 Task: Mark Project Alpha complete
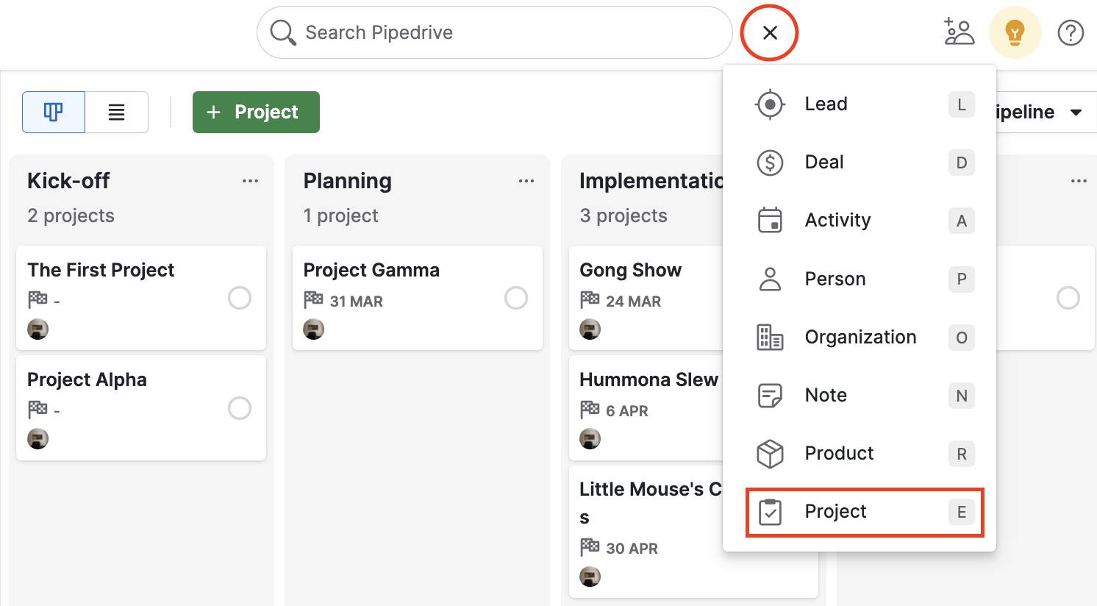click(x=240, y=408)
